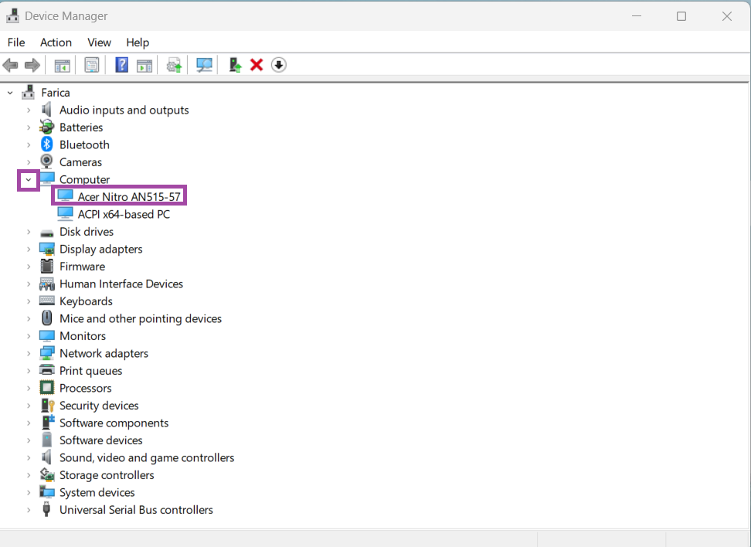This screenshot has width=751, height=547.
Task: Expand Universal Serial Bus controllers
Action: tap(29, 510)
